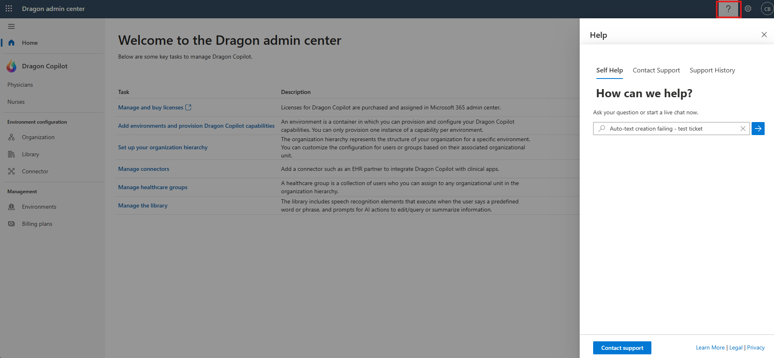Viewport: 774px width, 358px height.
Task: Open the Manage the library link
Action: click(143, 205)
